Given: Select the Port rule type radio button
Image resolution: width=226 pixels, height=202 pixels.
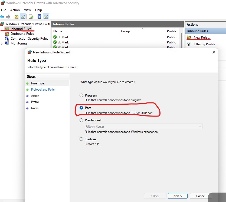Looking at the screenshot, I should click(81, 108).
